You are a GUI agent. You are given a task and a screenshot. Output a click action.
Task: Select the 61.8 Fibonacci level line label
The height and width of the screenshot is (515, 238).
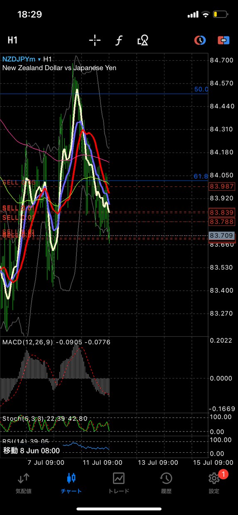pos(201,177)
